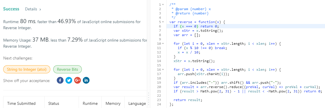Click the Status column header
This screenshot has width=325, height=108.
click(54, 103)
